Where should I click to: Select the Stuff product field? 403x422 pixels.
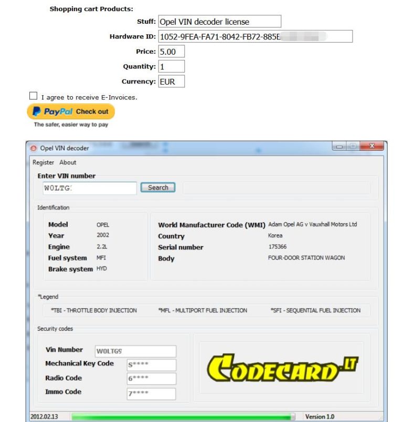[x=219, y=21]
